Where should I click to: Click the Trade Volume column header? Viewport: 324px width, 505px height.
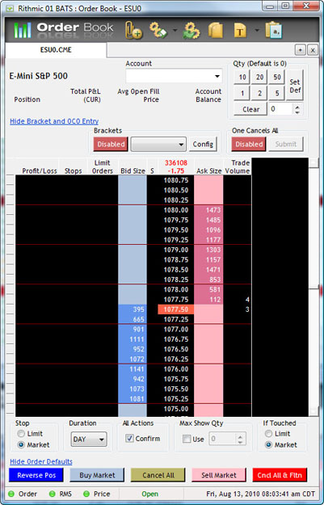coord(238,166)
